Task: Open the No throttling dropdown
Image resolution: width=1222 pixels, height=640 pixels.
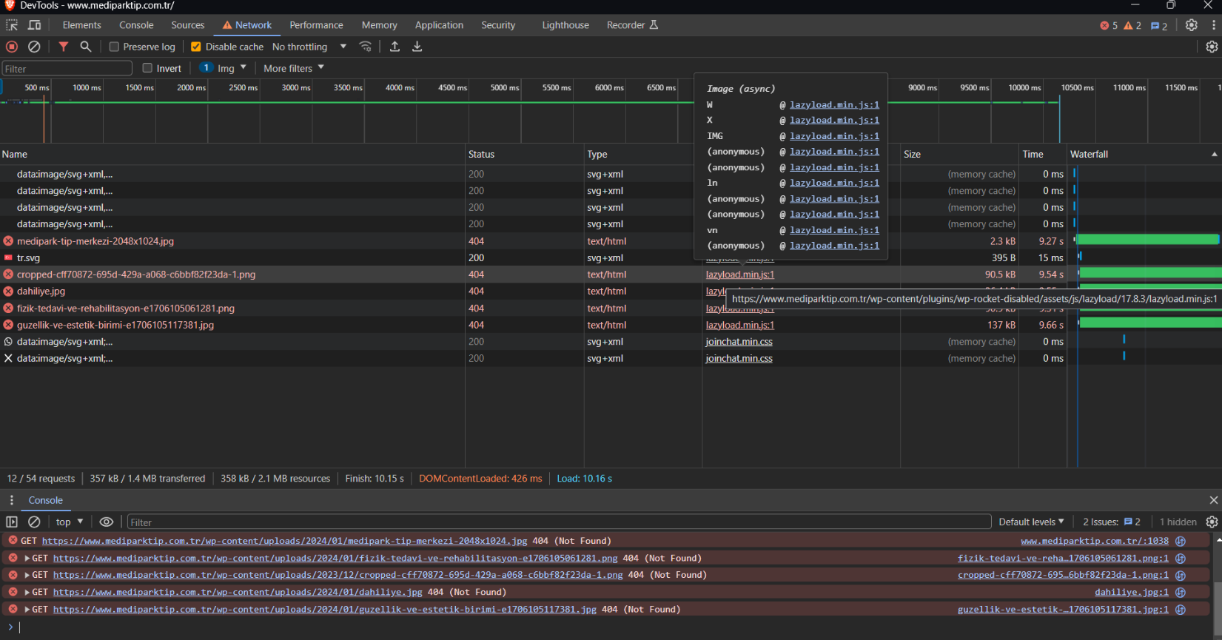Action: (309, 47)
